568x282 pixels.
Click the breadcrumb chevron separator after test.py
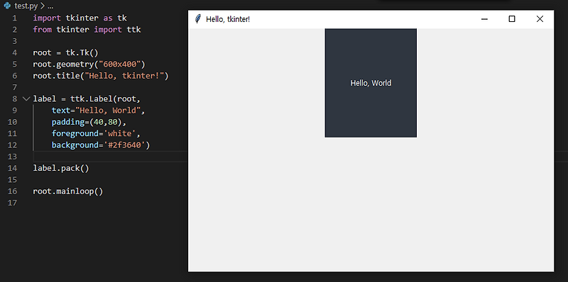pyautogui.click(x=43, y=6)
